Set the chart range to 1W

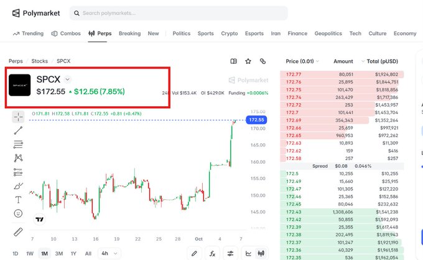coord(30,254)
